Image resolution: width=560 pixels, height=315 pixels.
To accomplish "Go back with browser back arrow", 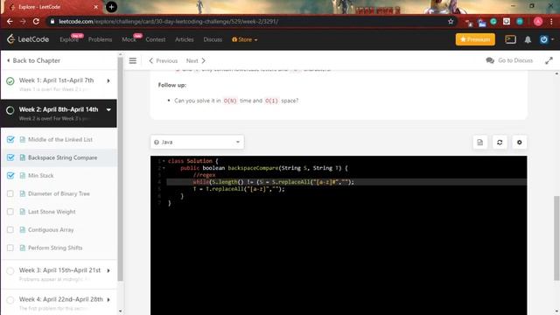I will [x=10, y=21].
